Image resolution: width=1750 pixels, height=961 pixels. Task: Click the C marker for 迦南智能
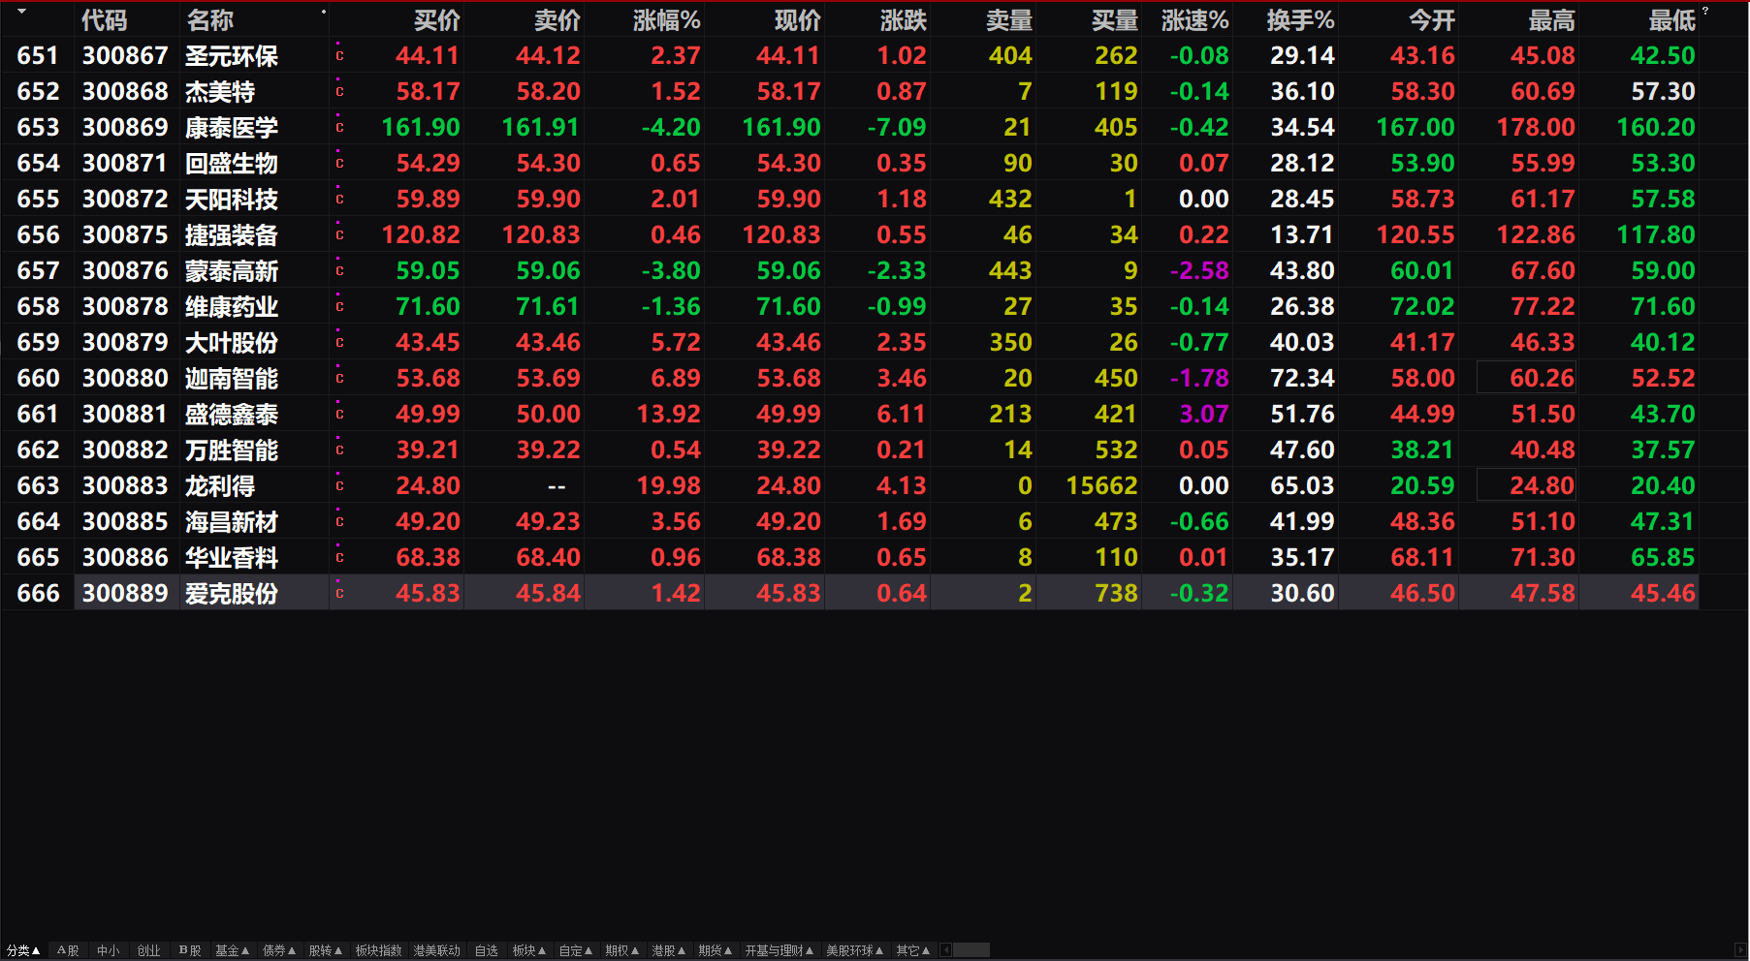pyautogui.click(x=339, y=379)
